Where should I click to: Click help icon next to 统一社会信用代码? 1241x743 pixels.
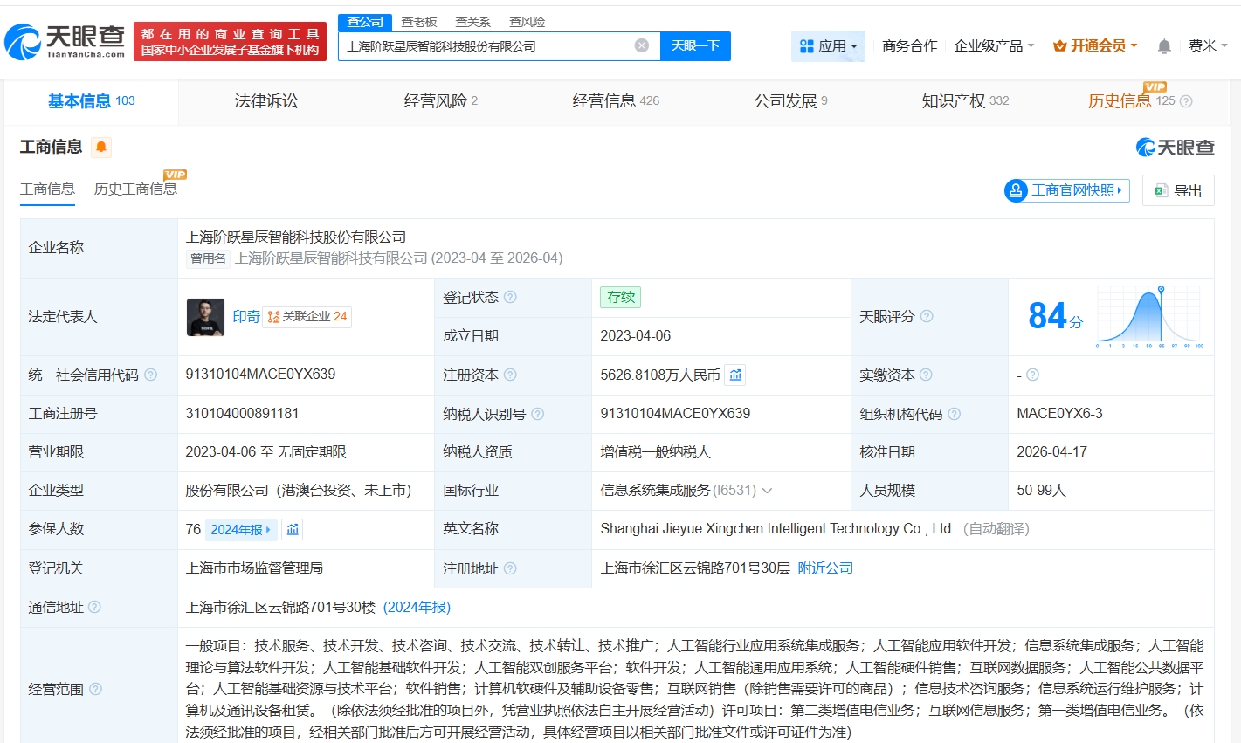point(150,375)
